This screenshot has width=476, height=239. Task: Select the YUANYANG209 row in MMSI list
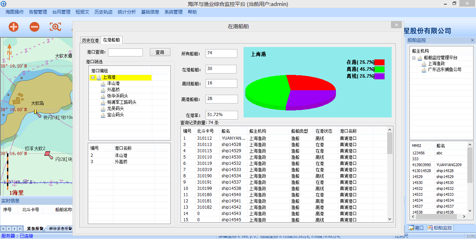pos(438,165)
